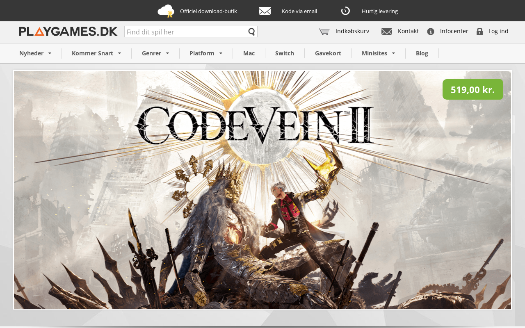Go to the Mac section
Viewport: 525px width, 328px height.
(249, 53)
